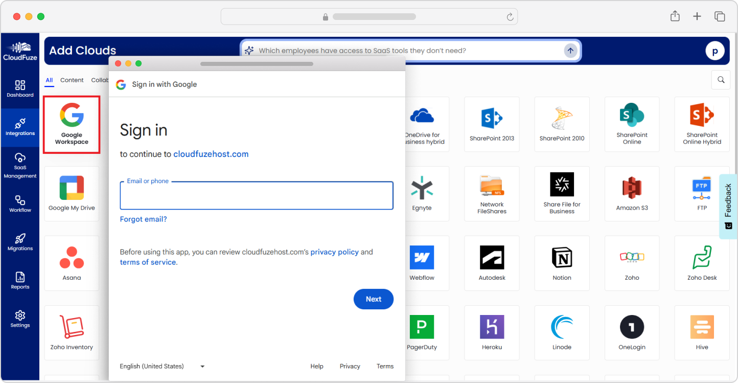Choose the SharePoint Online tile
Viewport: 738px width, 383px height.
[632, 124]
